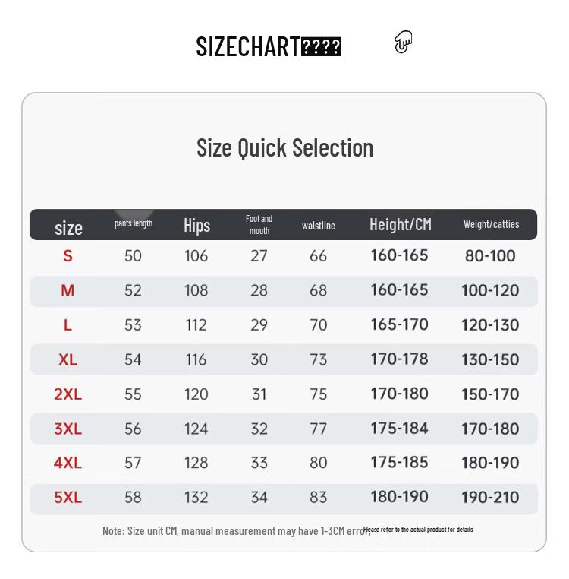Click the pants length column header
569x579 pixels.
click(x=134, y=223)
